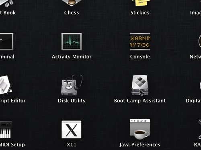Screen dimensions: 201x150
Task: Click the "rminal" label
Action: tap(7, 57)
